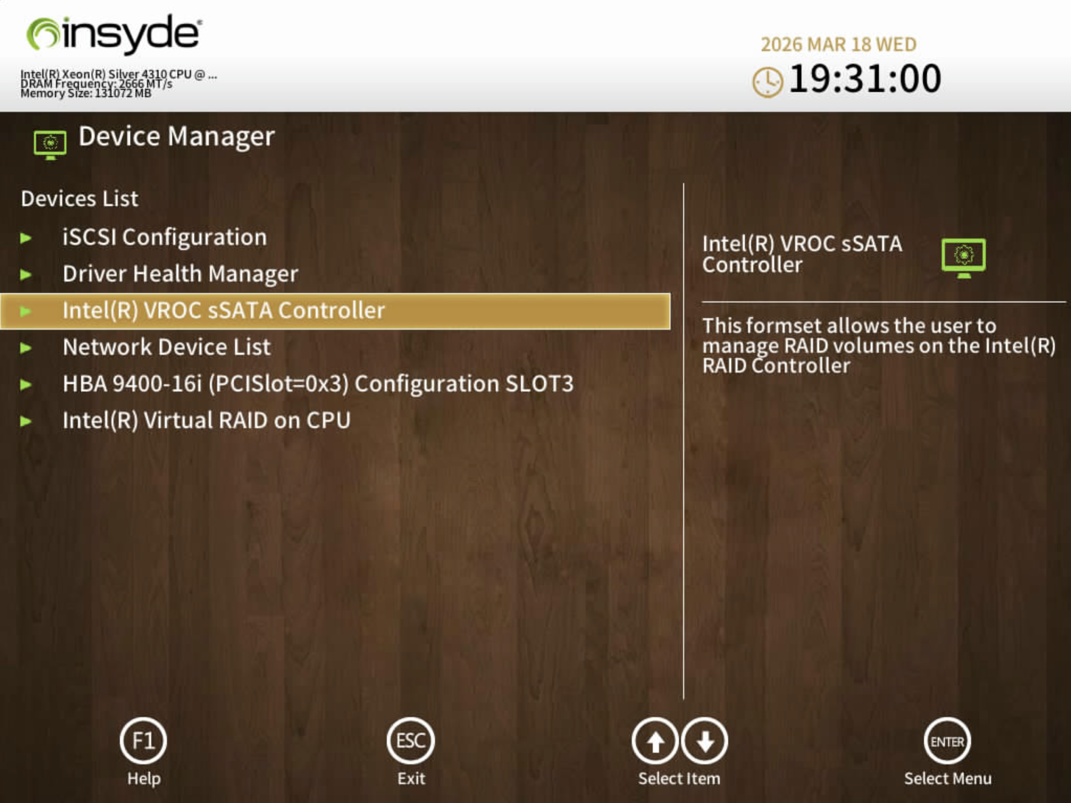Click the F1 circle icon
1071x803 pixels.
pos(142,740)
